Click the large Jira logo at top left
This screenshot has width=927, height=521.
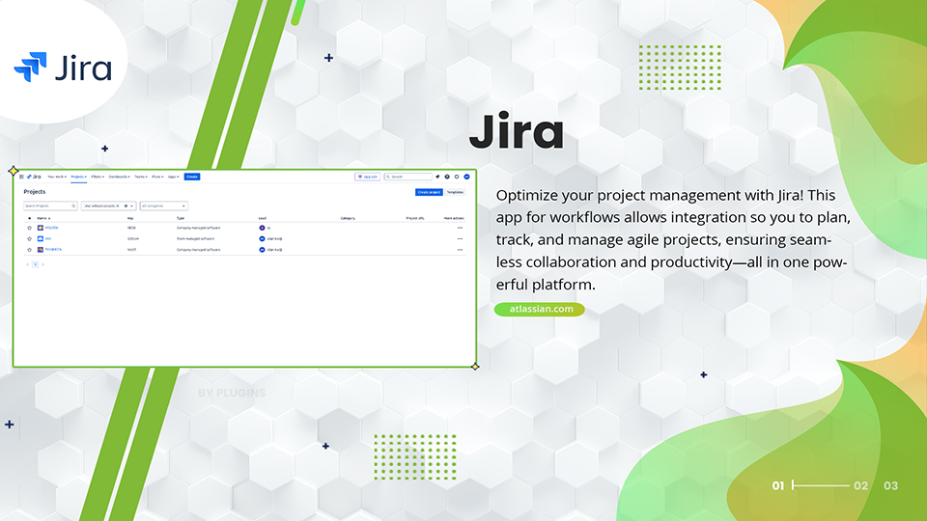[x=63, y=67]
